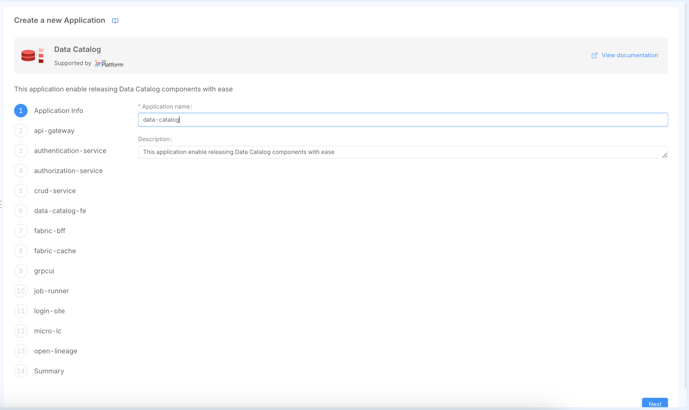
Task: Go to the api-gateway step
Action: (x=54, y=131)
